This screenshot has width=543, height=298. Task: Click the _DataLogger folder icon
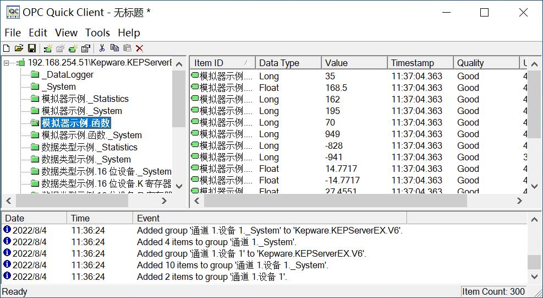click(35, 74)
